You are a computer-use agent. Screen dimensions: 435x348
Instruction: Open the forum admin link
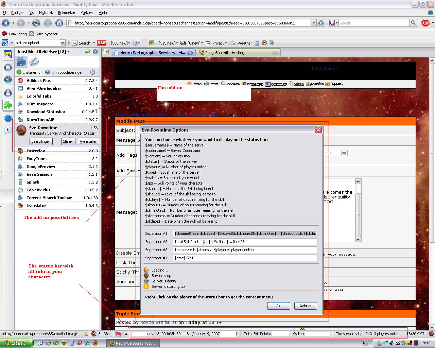coord(296,84)
